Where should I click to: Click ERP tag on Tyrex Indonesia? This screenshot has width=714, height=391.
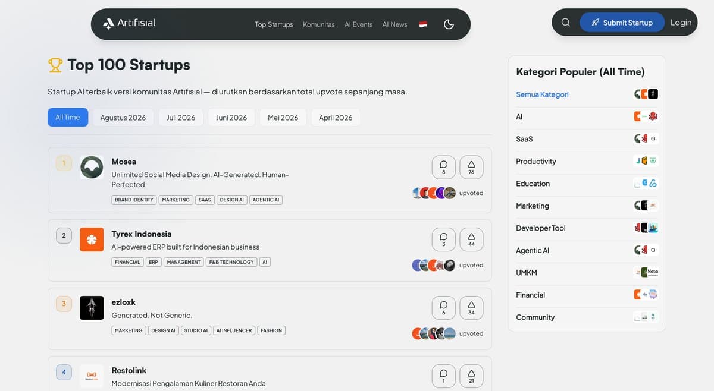[154, 262]
